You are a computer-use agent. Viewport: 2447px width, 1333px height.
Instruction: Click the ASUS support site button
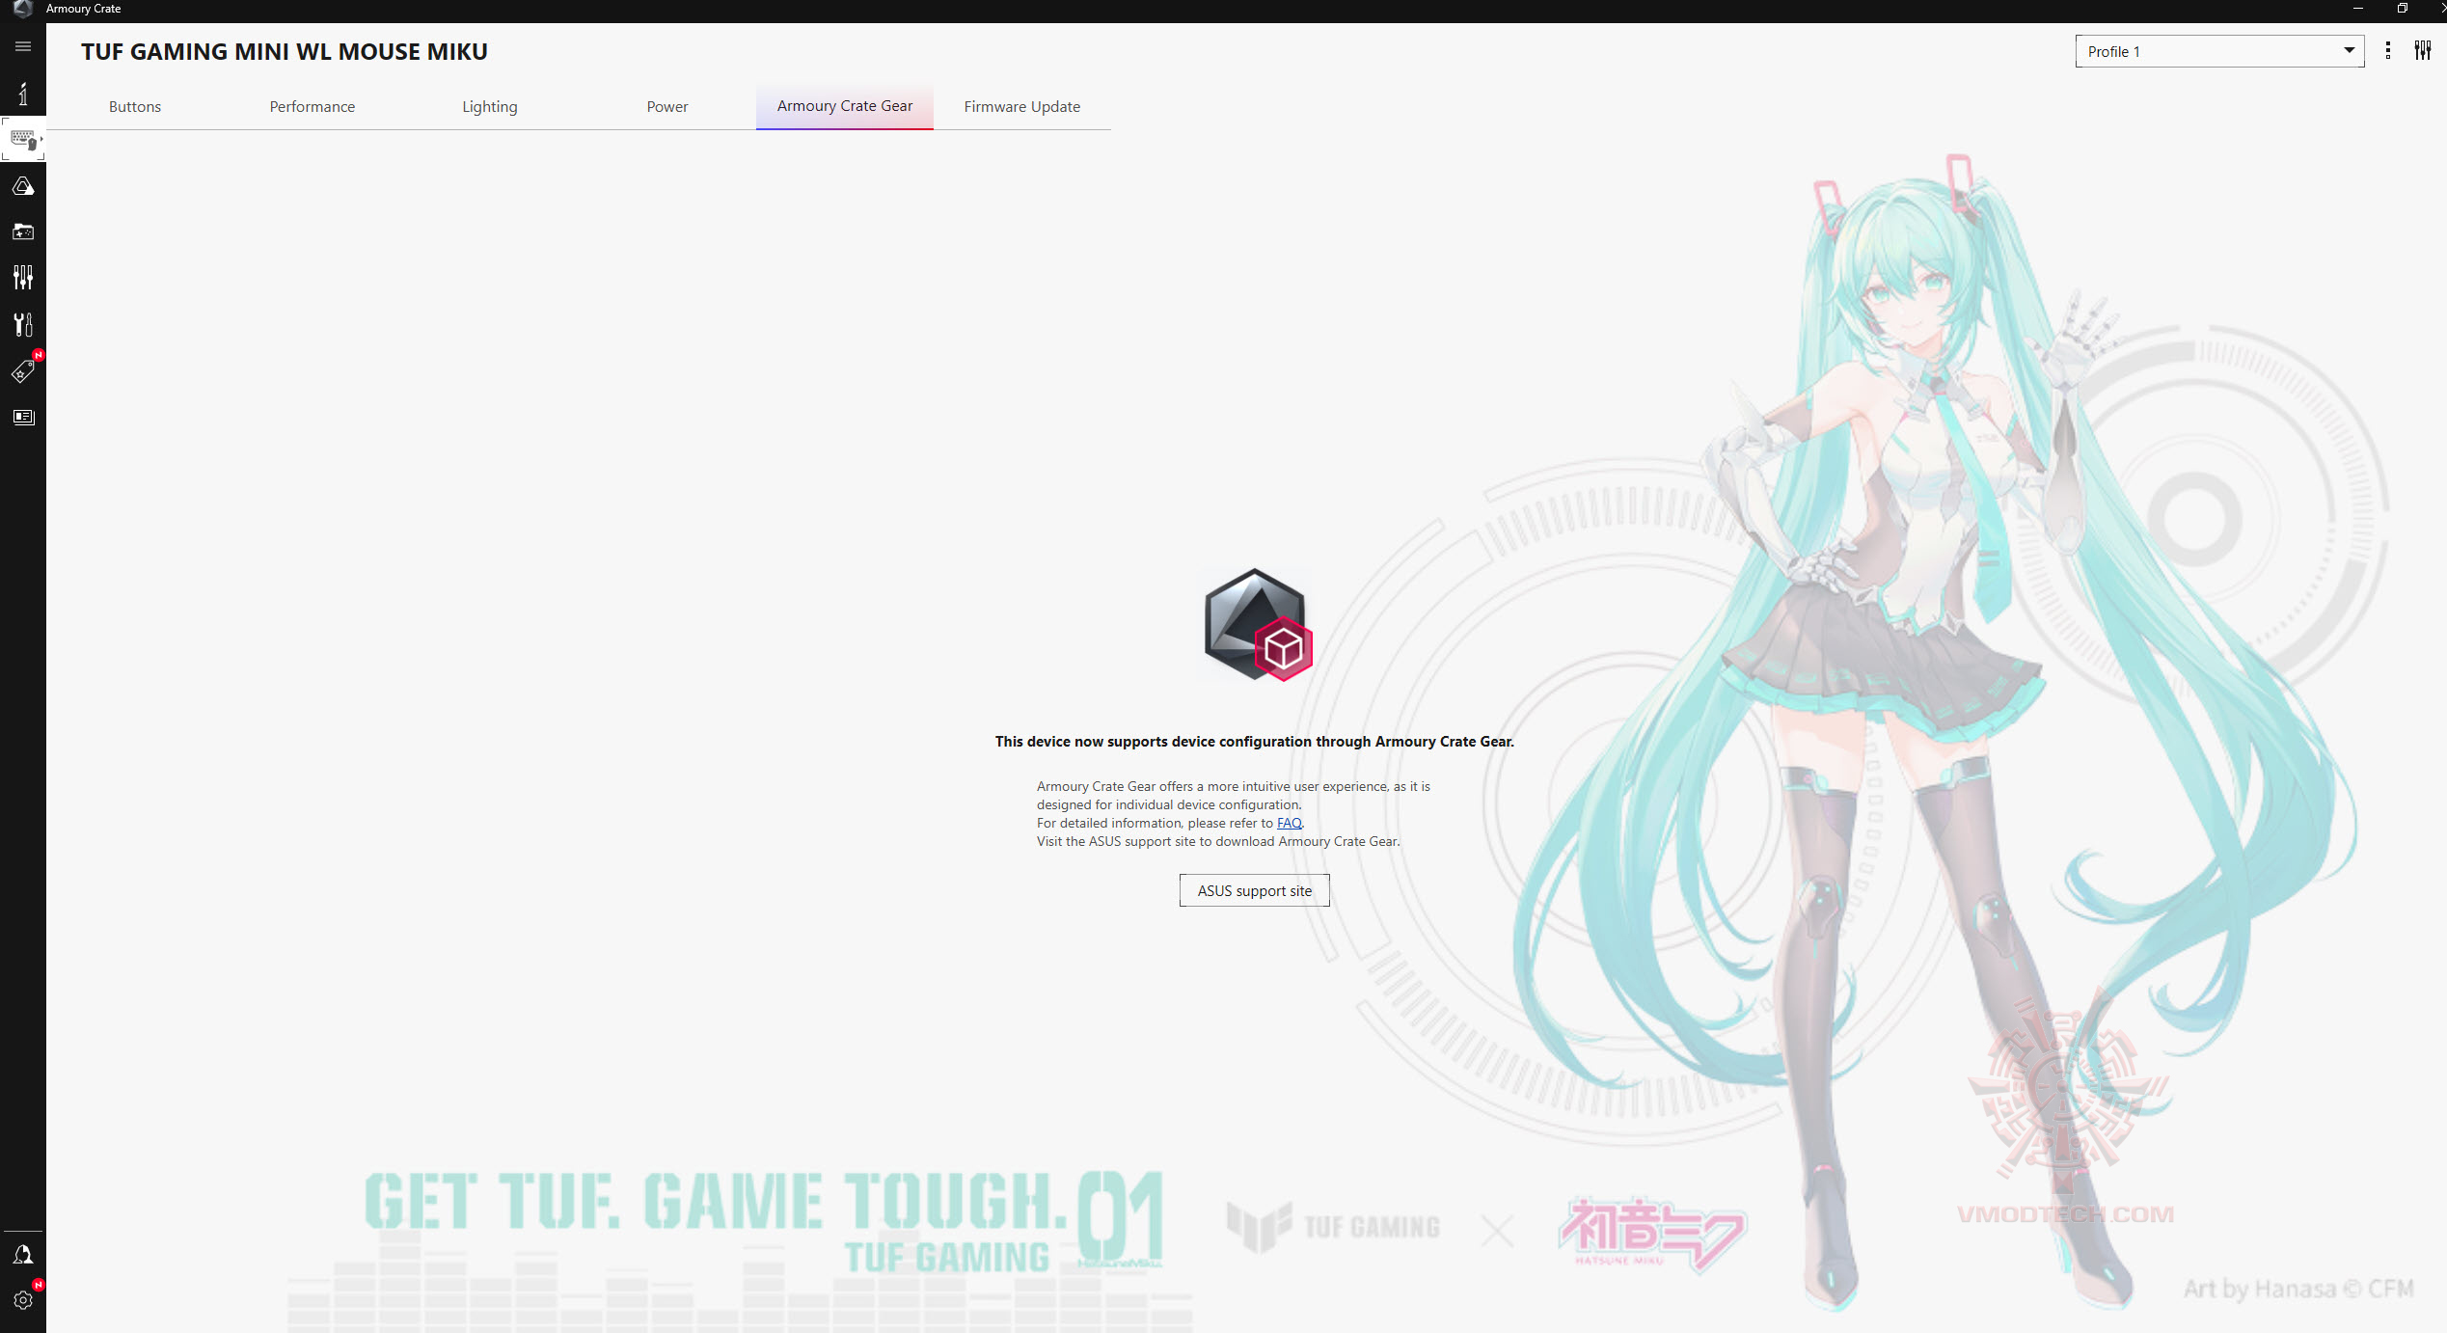(x=1254, y=890)
